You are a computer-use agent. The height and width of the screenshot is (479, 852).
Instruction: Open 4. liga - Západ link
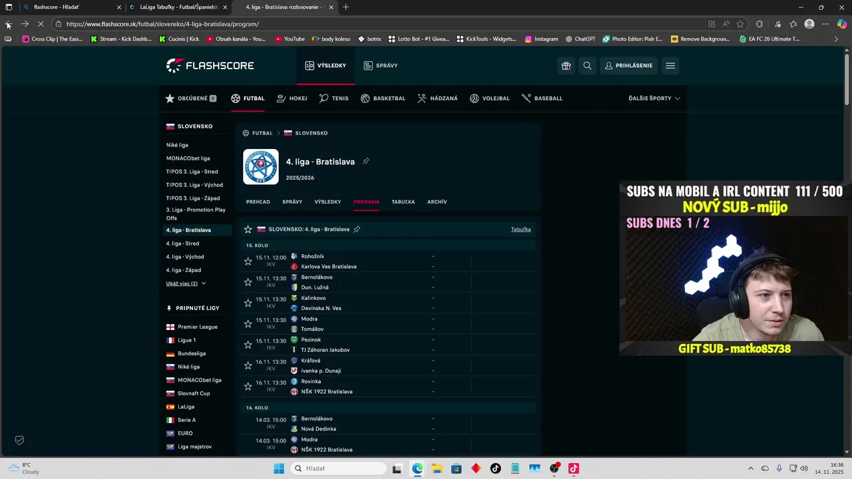184,270
